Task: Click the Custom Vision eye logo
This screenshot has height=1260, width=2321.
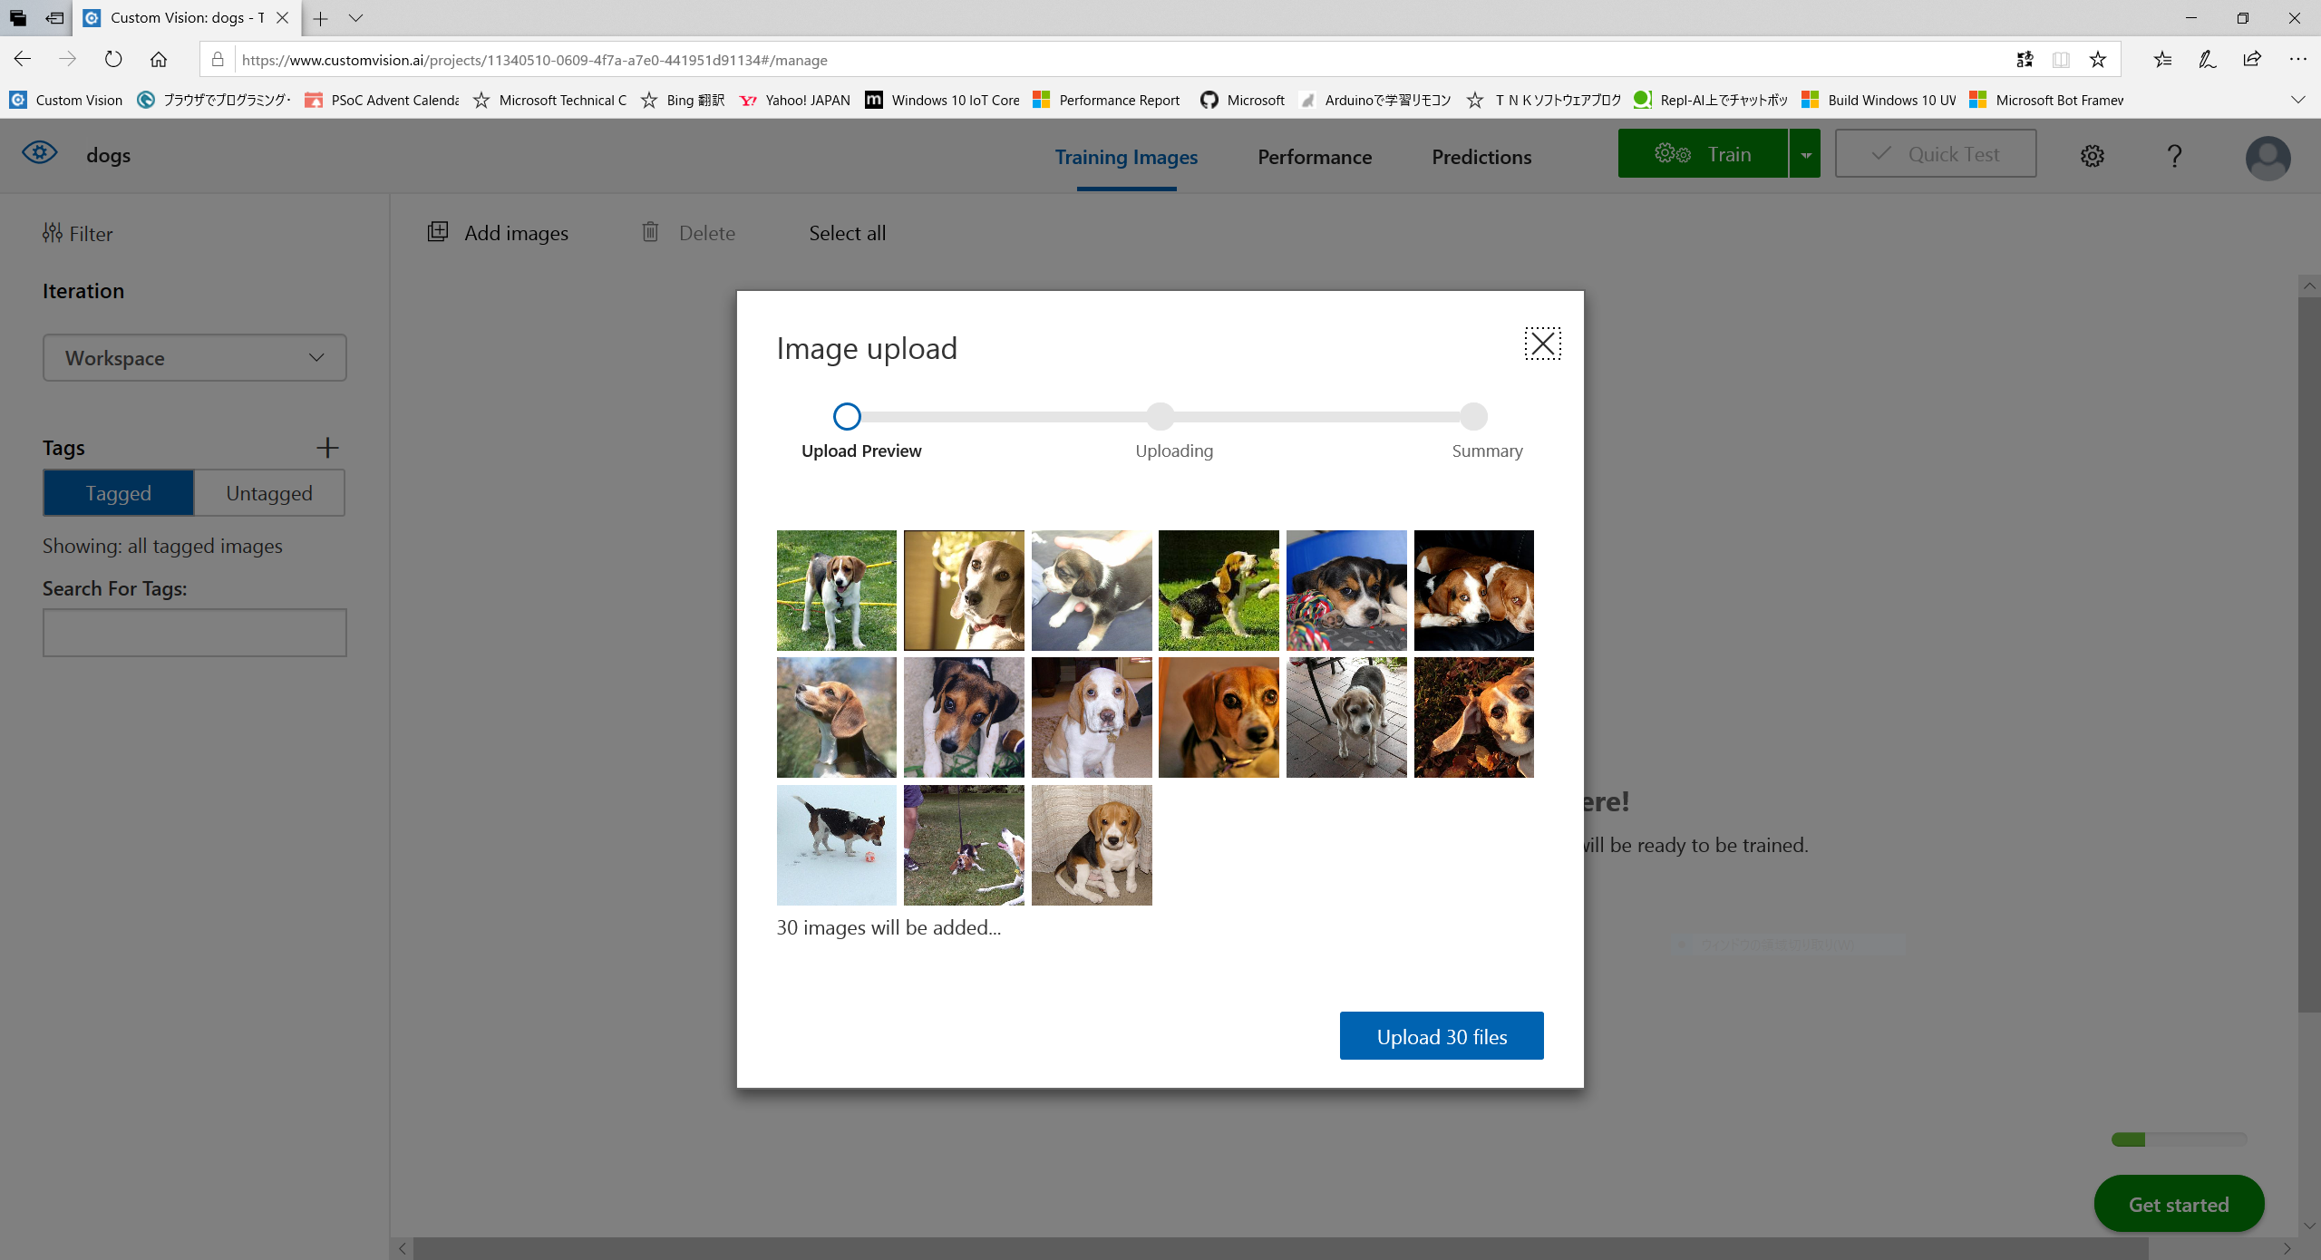Action: (x=39, y=153)
